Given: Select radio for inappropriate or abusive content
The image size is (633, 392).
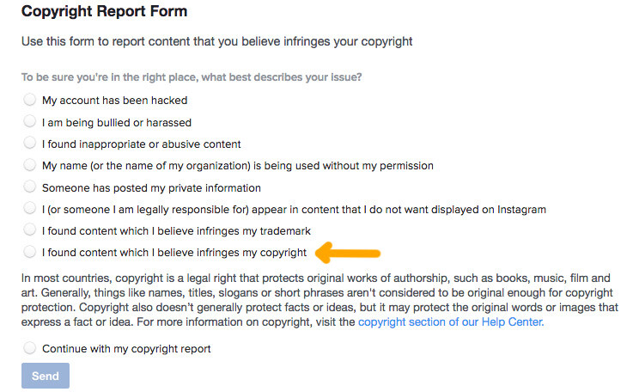Looking at the screenshot, I should [29, 143].
